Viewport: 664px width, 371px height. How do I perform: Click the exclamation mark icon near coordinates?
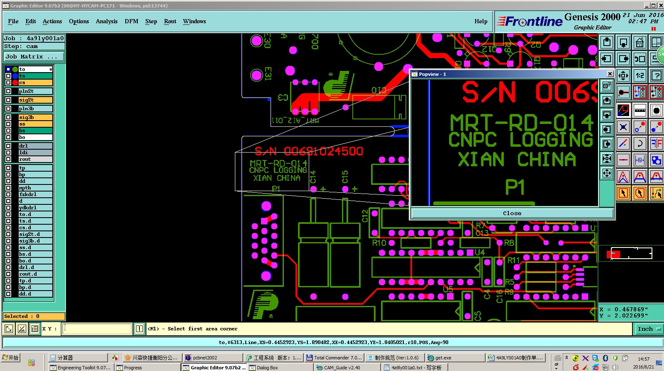139,329
